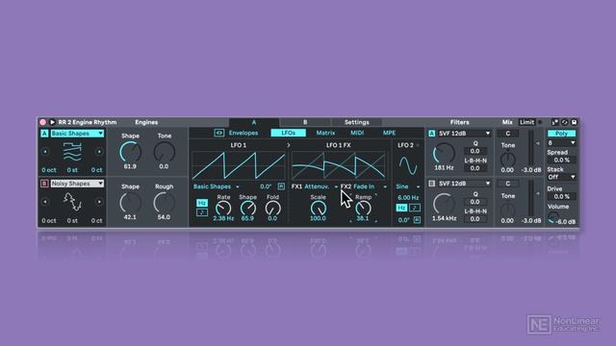Viewport: 616px width, 346px height.
Task: Click engine A Shape knob
Action: click(130, 152)
